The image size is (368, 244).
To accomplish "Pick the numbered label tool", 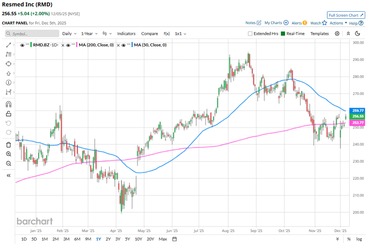I will point(9,83).
